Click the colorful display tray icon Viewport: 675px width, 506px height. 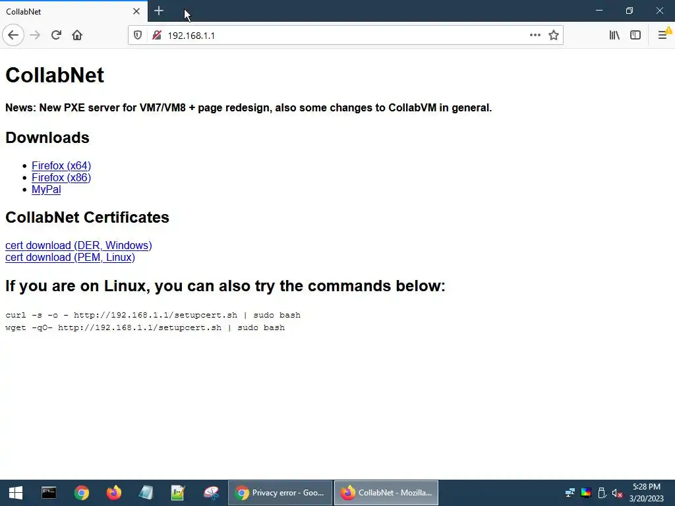click(586, 493)
